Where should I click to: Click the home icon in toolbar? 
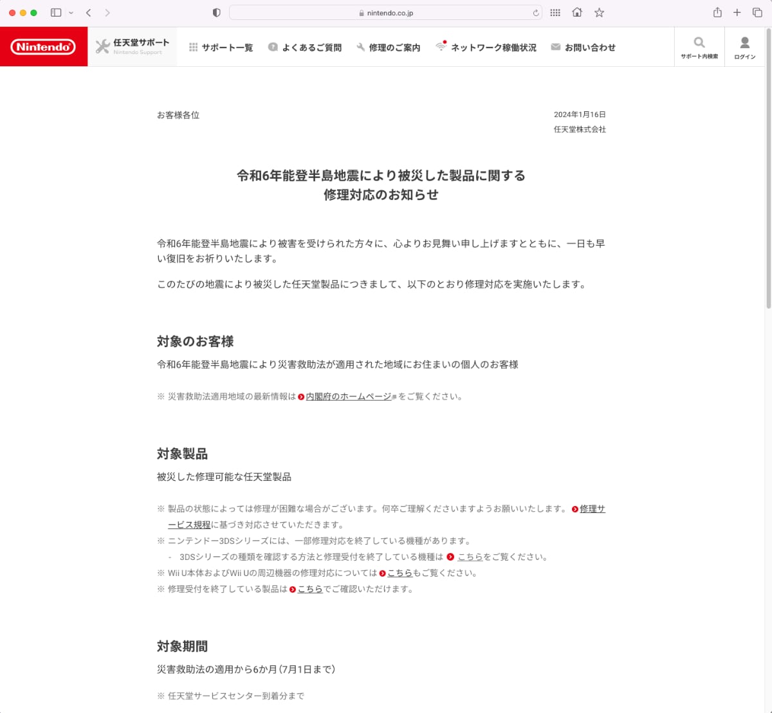(577, 12)
